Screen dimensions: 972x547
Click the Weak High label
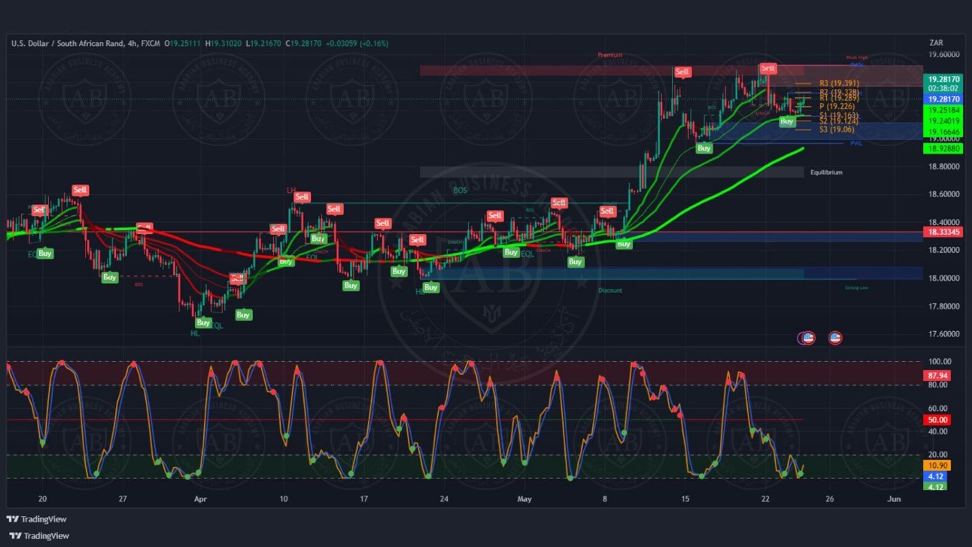[x=857, y=58]
